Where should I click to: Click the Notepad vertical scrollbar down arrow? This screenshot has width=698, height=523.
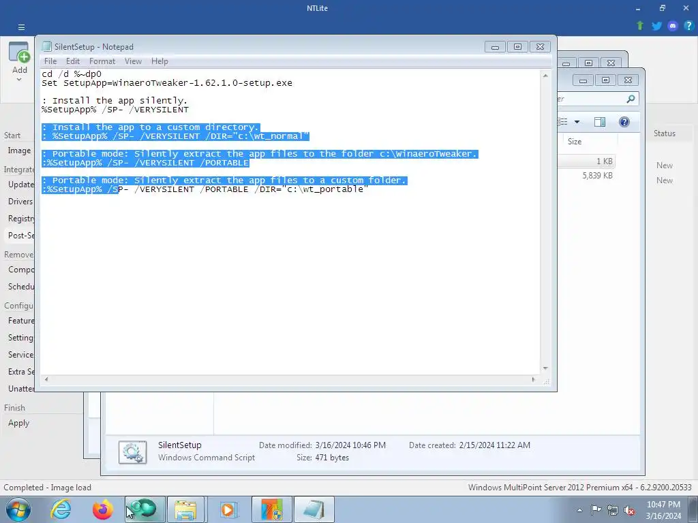(545, 368)
